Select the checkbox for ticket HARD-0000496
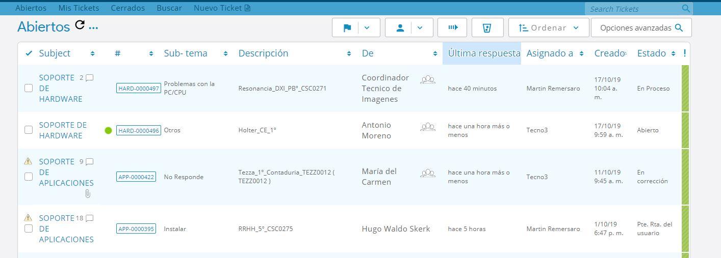The width and height of the screenshot is (721, 258). click(x=29, y=130)
